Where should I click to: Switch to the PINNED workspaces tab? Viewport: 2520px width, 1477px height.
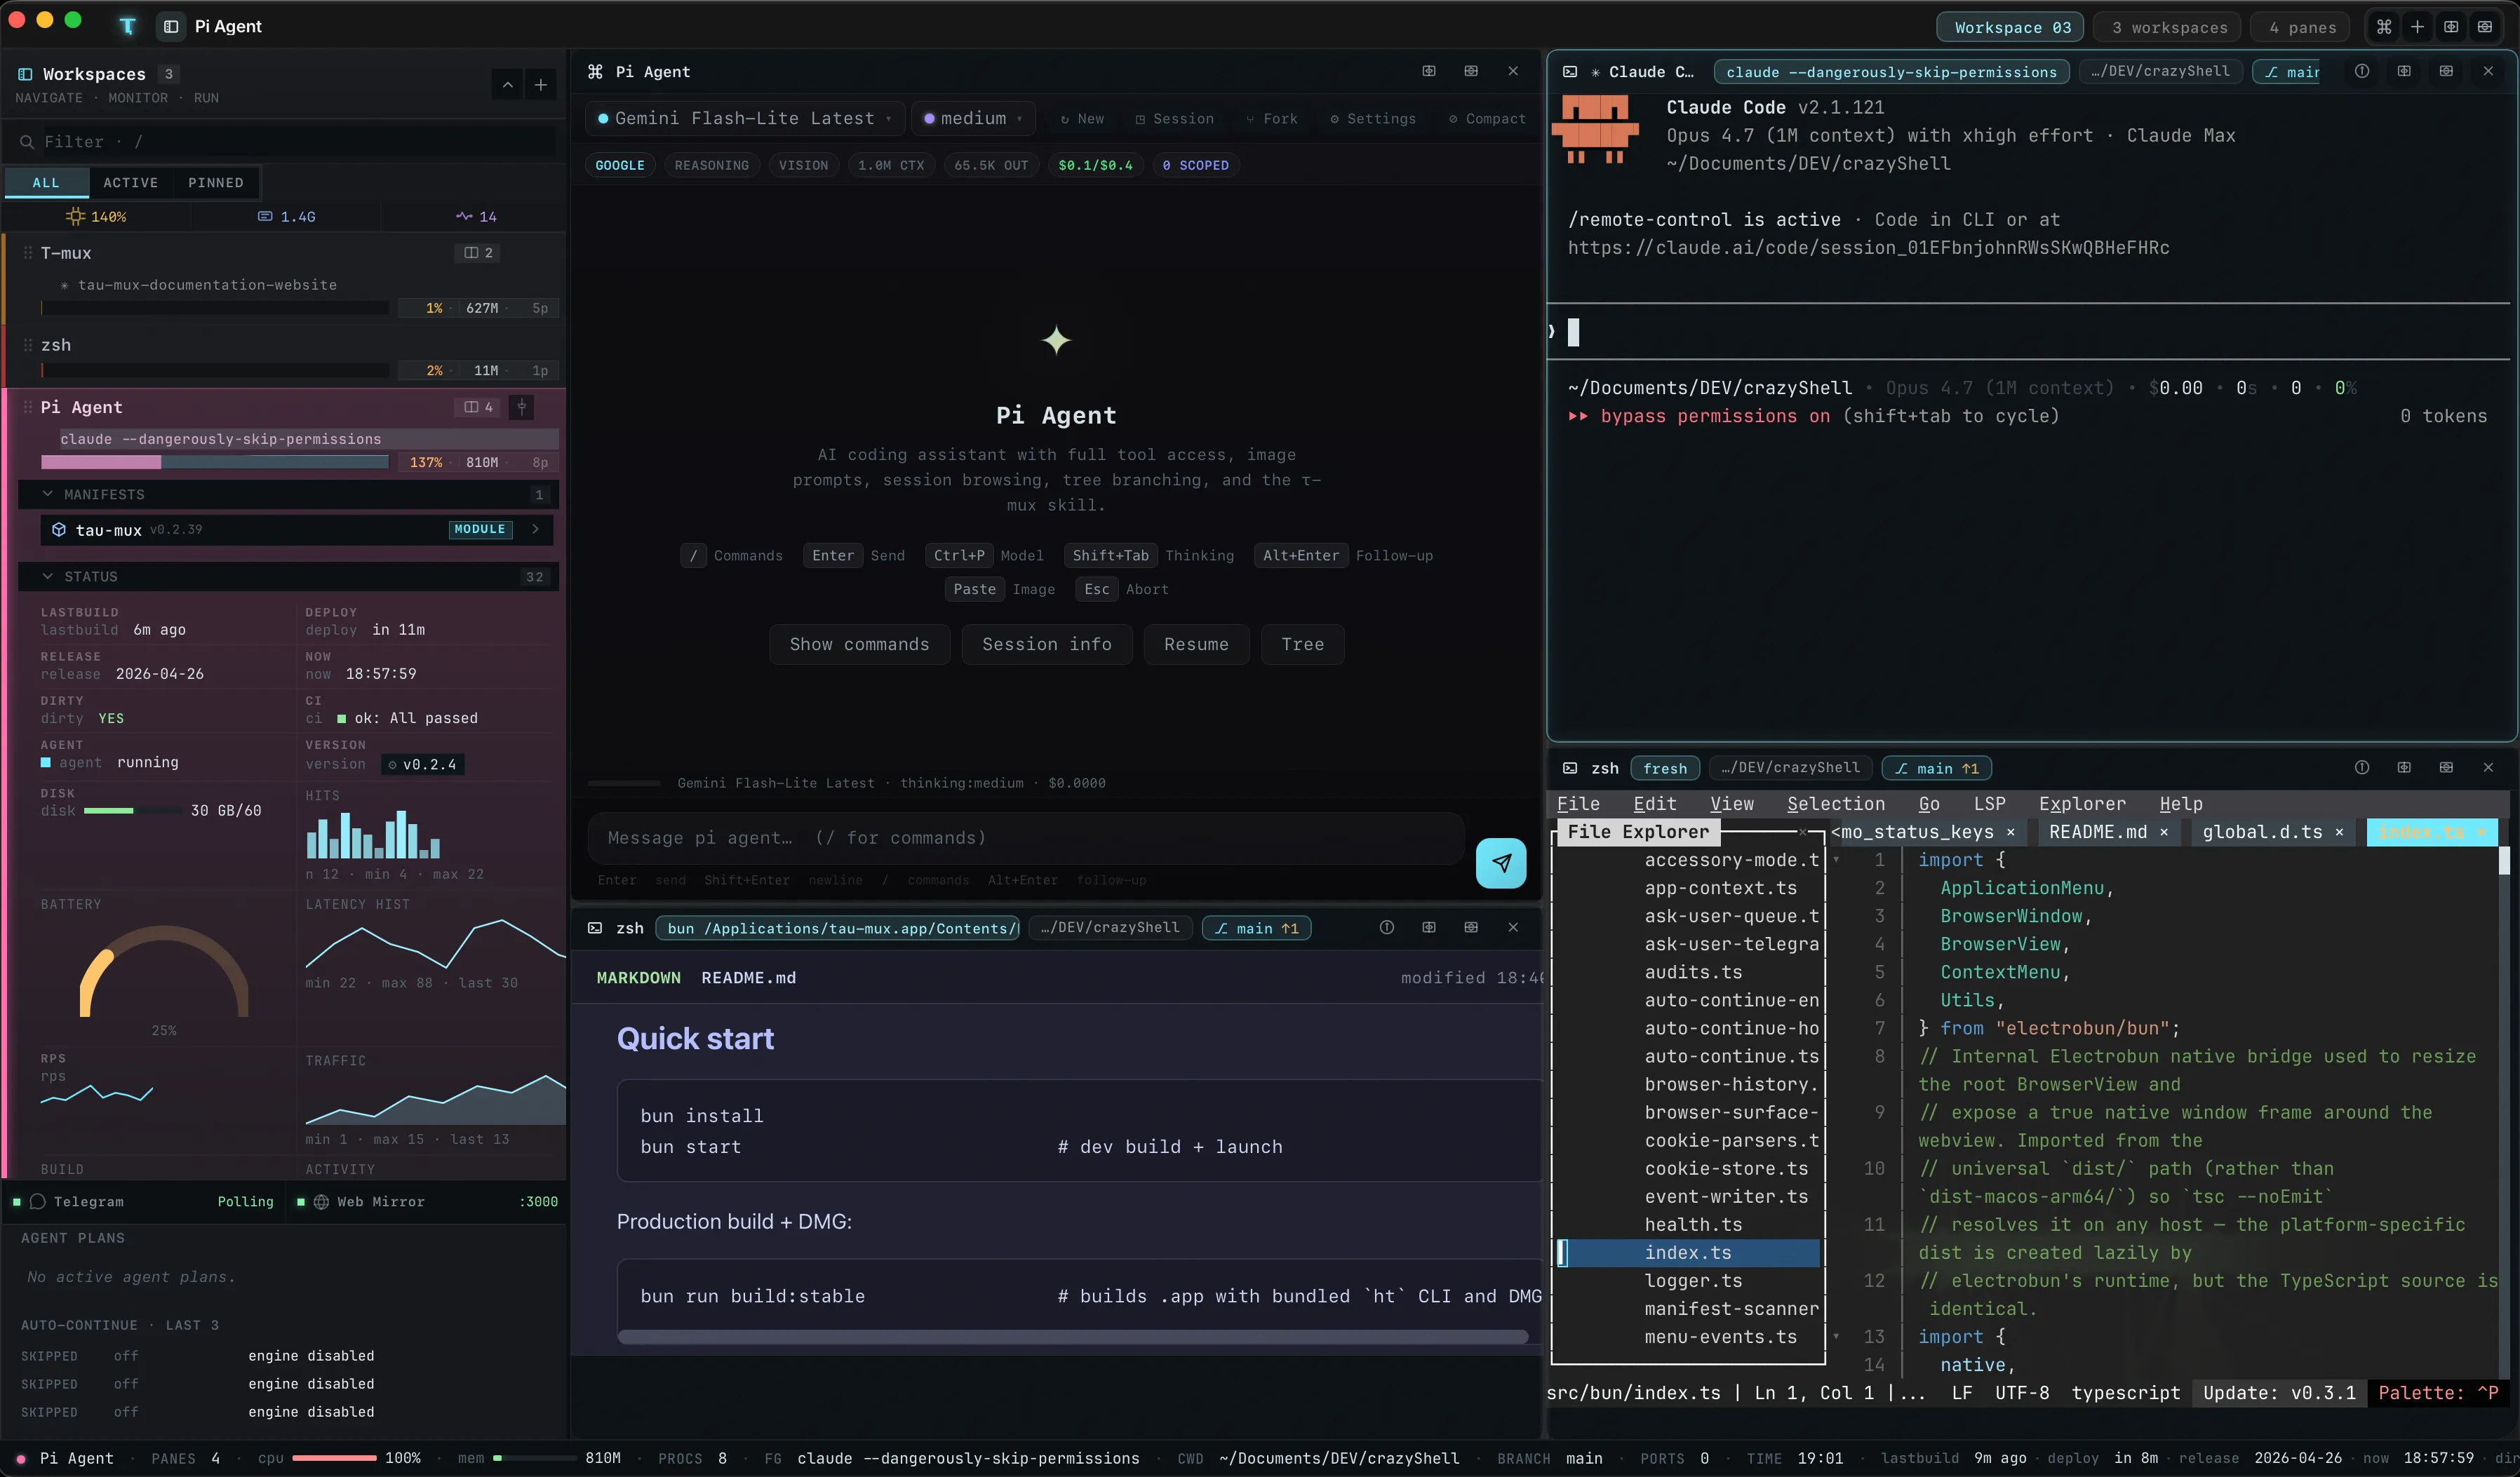pyautogui.click(x=216, y=183)
